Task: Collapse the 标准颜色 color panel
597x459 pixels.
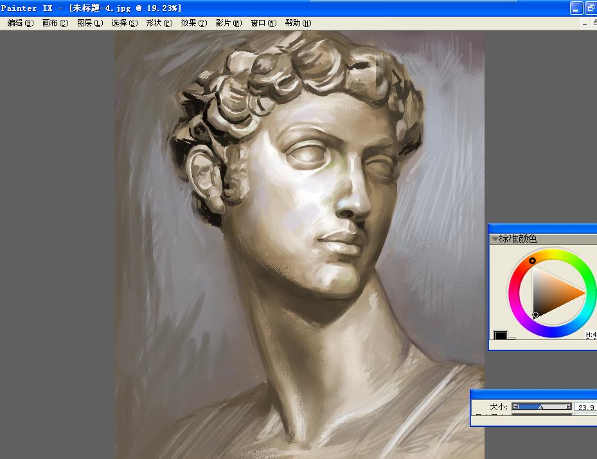Action: [495, 239]
